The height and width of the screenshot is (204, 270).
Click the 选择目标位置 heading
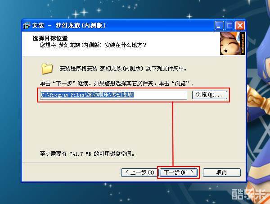click(50, 38)
